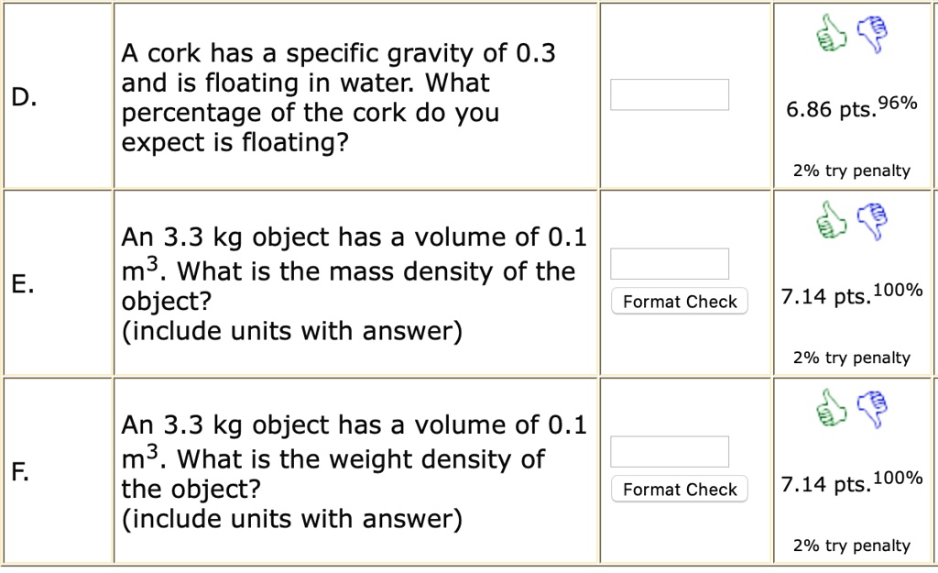Give question E a thumbs up
938x573 pixels.
tap(830, 221)
